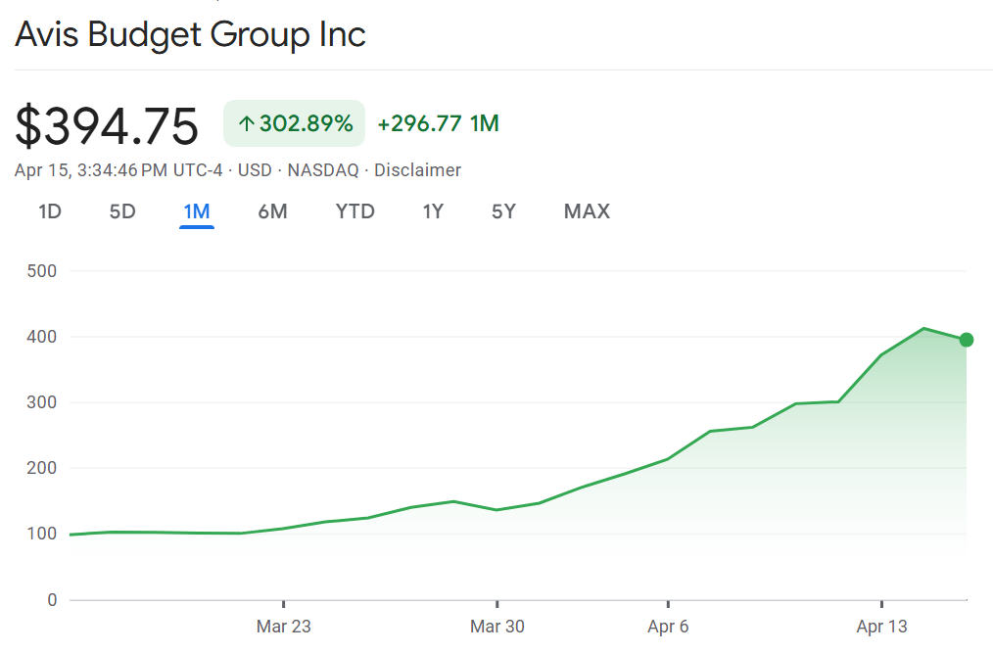Switch to the 5Y chart view
The height and width of the screenshot is (653, 993).
point(503,211)
